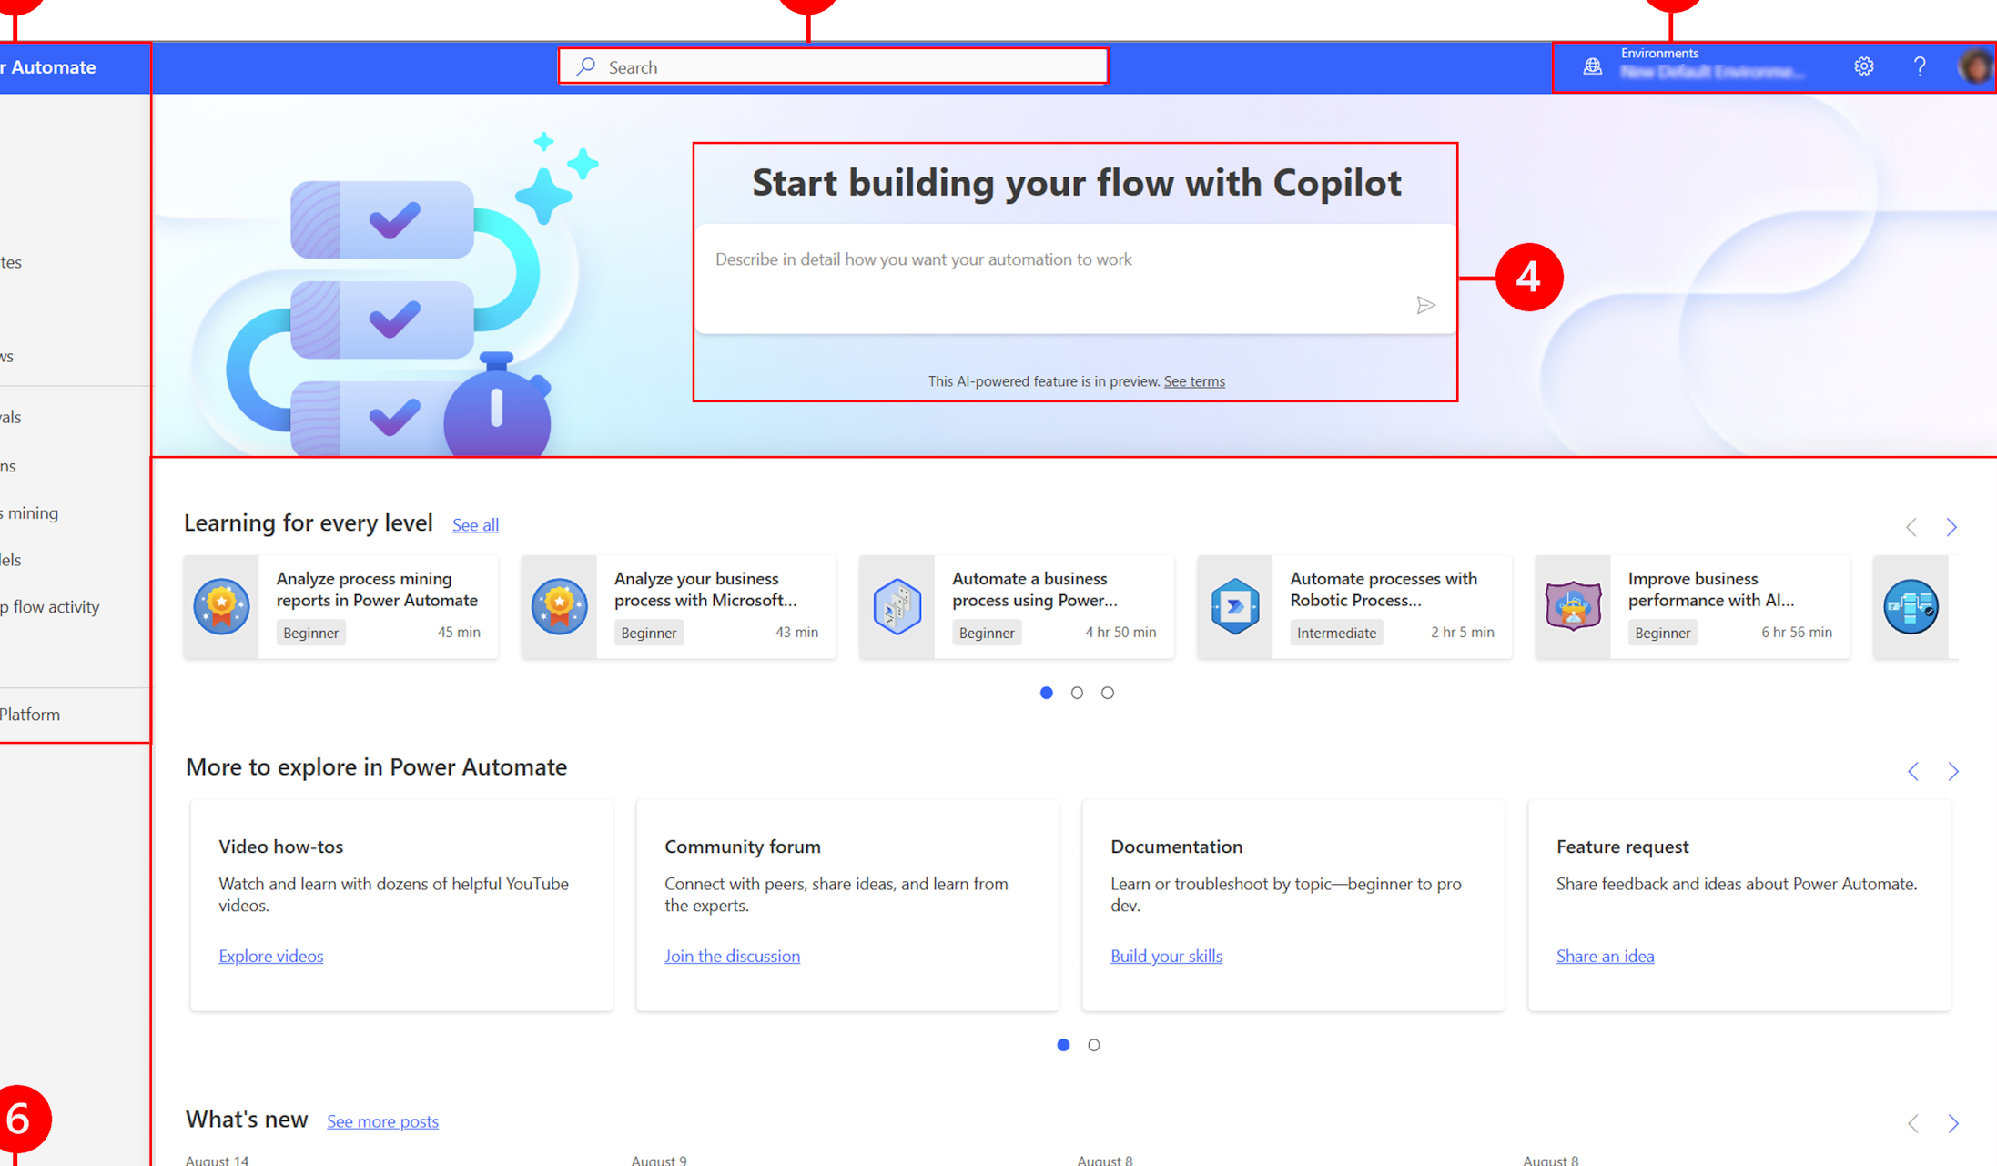Click Automate processes with Robotic Process icon
This screenshot has height=1166, width=1997.
click(1234, 606)
